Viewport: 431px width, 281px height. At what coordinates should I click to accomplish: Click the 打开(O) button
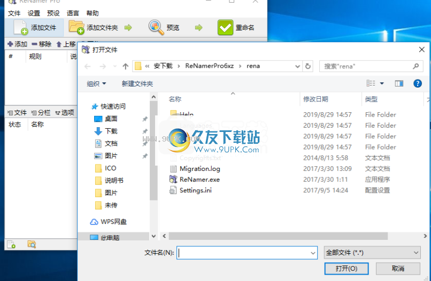[x=347, y=269]
